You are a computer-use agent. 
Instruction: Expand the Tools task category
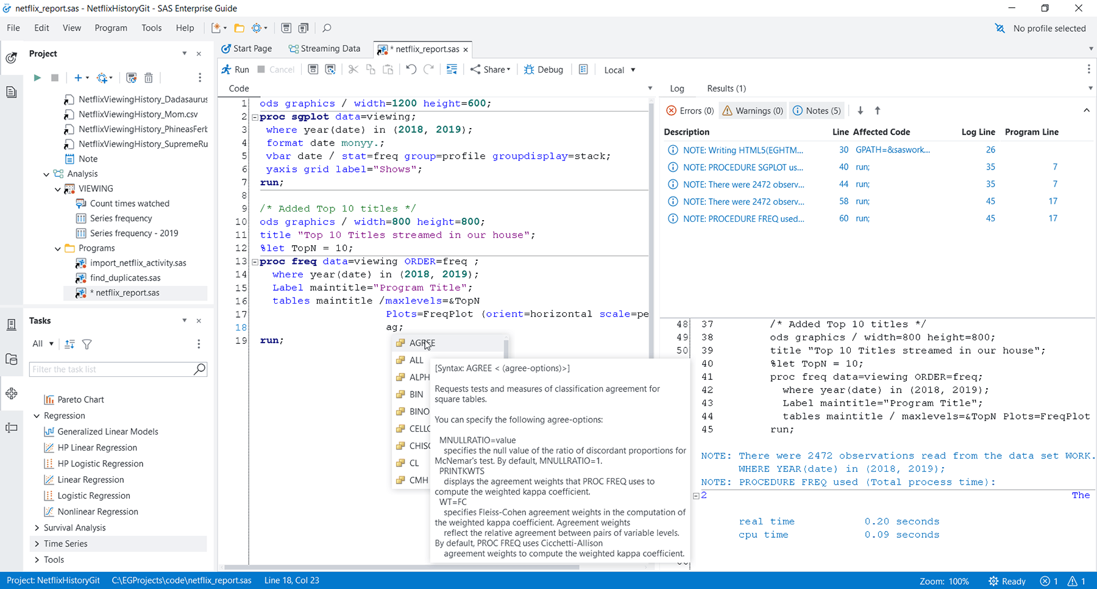(37, 559)
